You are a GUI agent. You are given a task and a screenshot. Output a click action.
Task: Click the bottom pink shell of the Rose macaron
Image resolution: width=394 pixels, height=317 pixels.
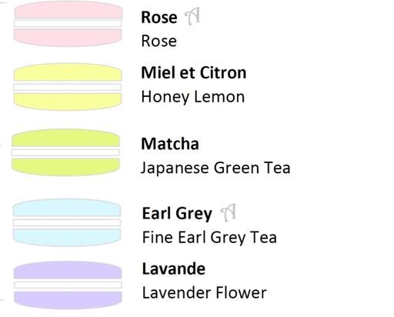pos(68,38)
